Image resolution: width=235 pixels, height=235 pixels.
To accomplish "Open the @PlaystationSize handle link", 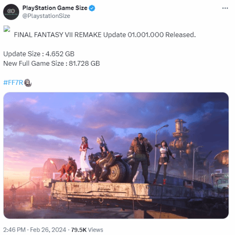I will pos(46,16).
